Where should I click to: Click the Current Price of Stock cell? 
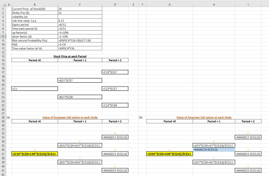point(35,9)
